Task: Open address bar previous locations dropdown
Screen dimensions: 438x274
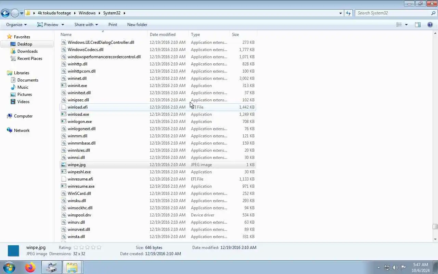Action: (340, 13)
